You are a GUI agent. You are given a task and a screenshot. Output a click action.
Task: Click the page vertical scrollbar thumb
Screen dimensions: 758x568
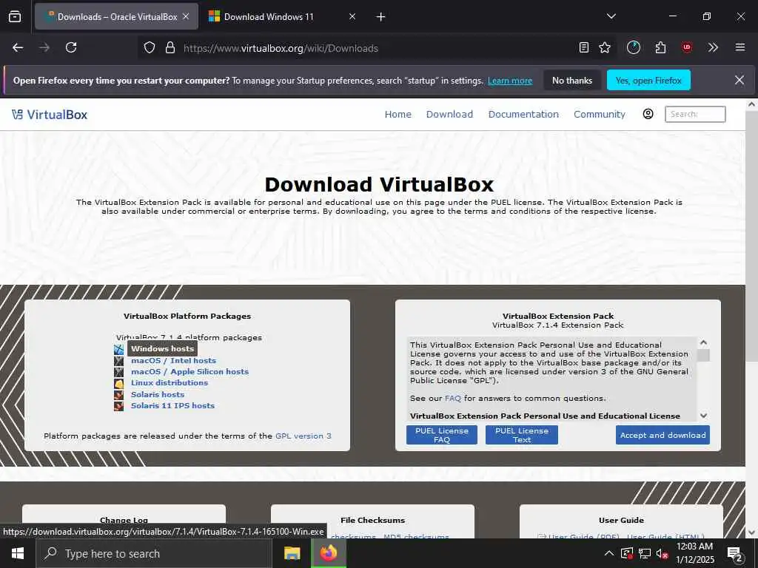(x=752, y=235)
